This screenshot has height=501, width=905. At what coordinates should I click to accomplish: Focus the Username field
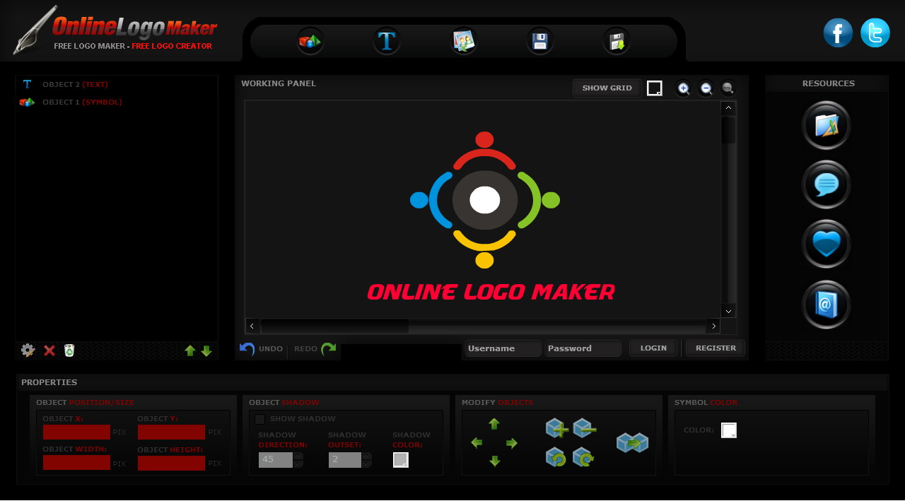503,348
